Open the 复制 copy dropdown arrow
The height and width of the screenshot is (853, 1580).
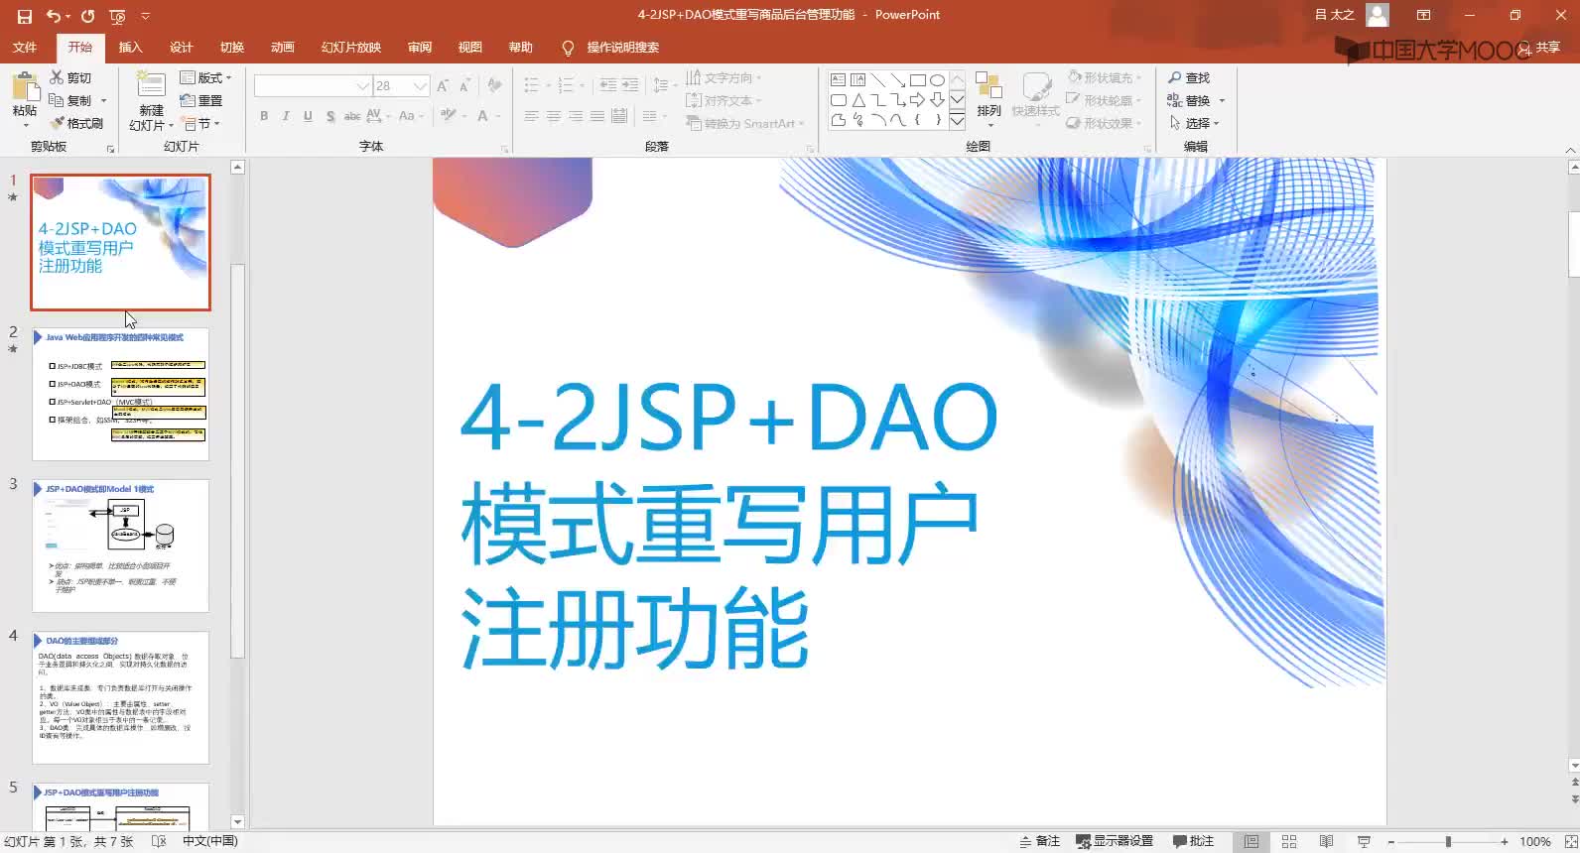[x=103, y=100]
